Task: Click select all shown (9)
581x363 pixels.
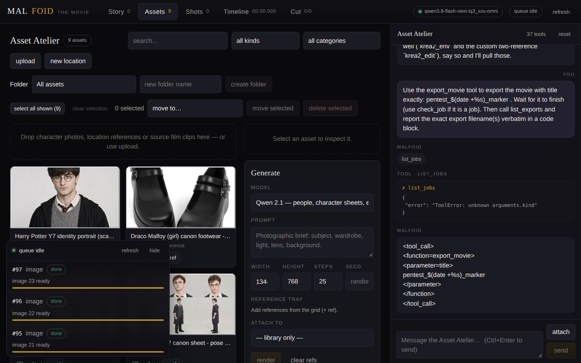Action: (37, 109)
